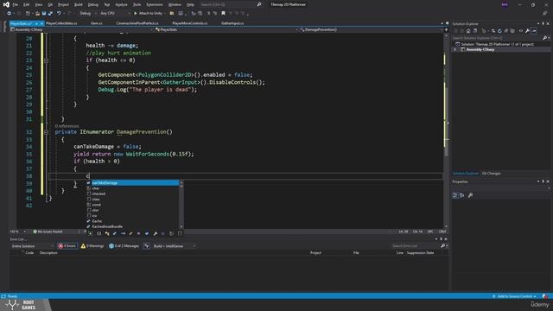Click the notification icon in status bar
Screen dimensions: 553x311
545,296
